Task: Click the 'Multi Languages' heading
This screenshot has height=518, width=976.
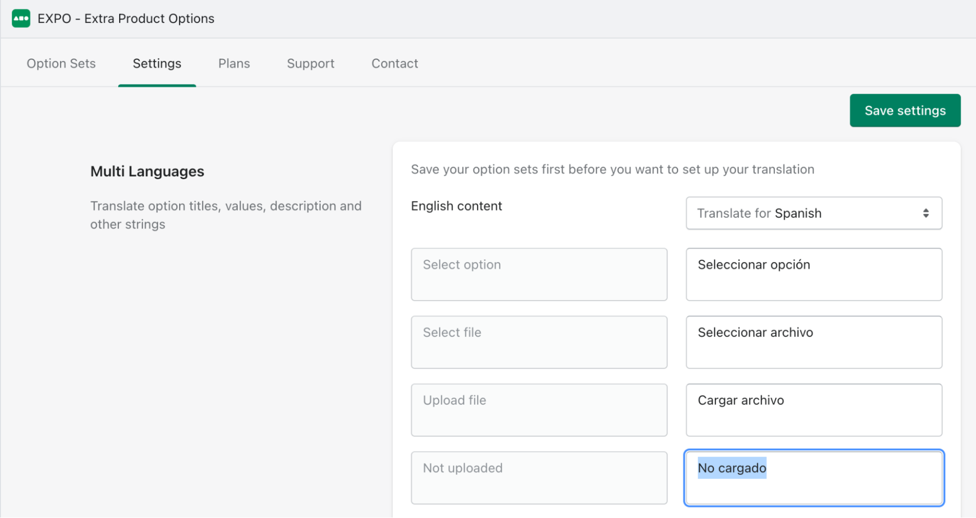Action: click(147, 171)
